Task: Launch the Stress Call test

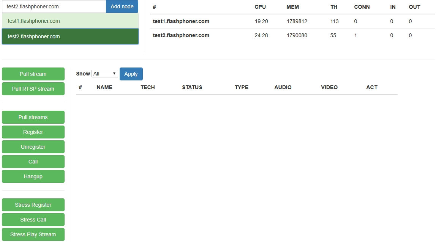Action: pyautogui.click(x=33, y=220)
